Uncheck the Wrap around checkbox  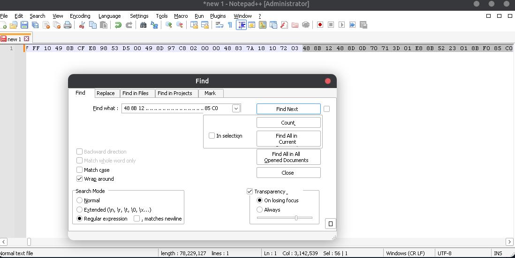[x=79, y=179]
